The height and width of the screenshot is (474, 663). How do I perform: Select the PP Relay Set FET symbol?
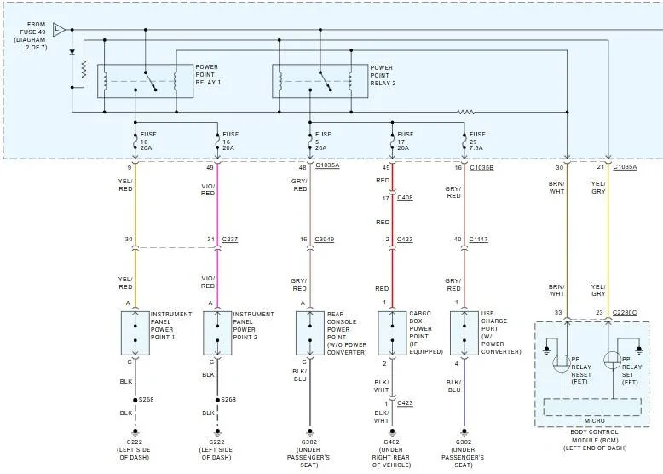coord(612,361)
